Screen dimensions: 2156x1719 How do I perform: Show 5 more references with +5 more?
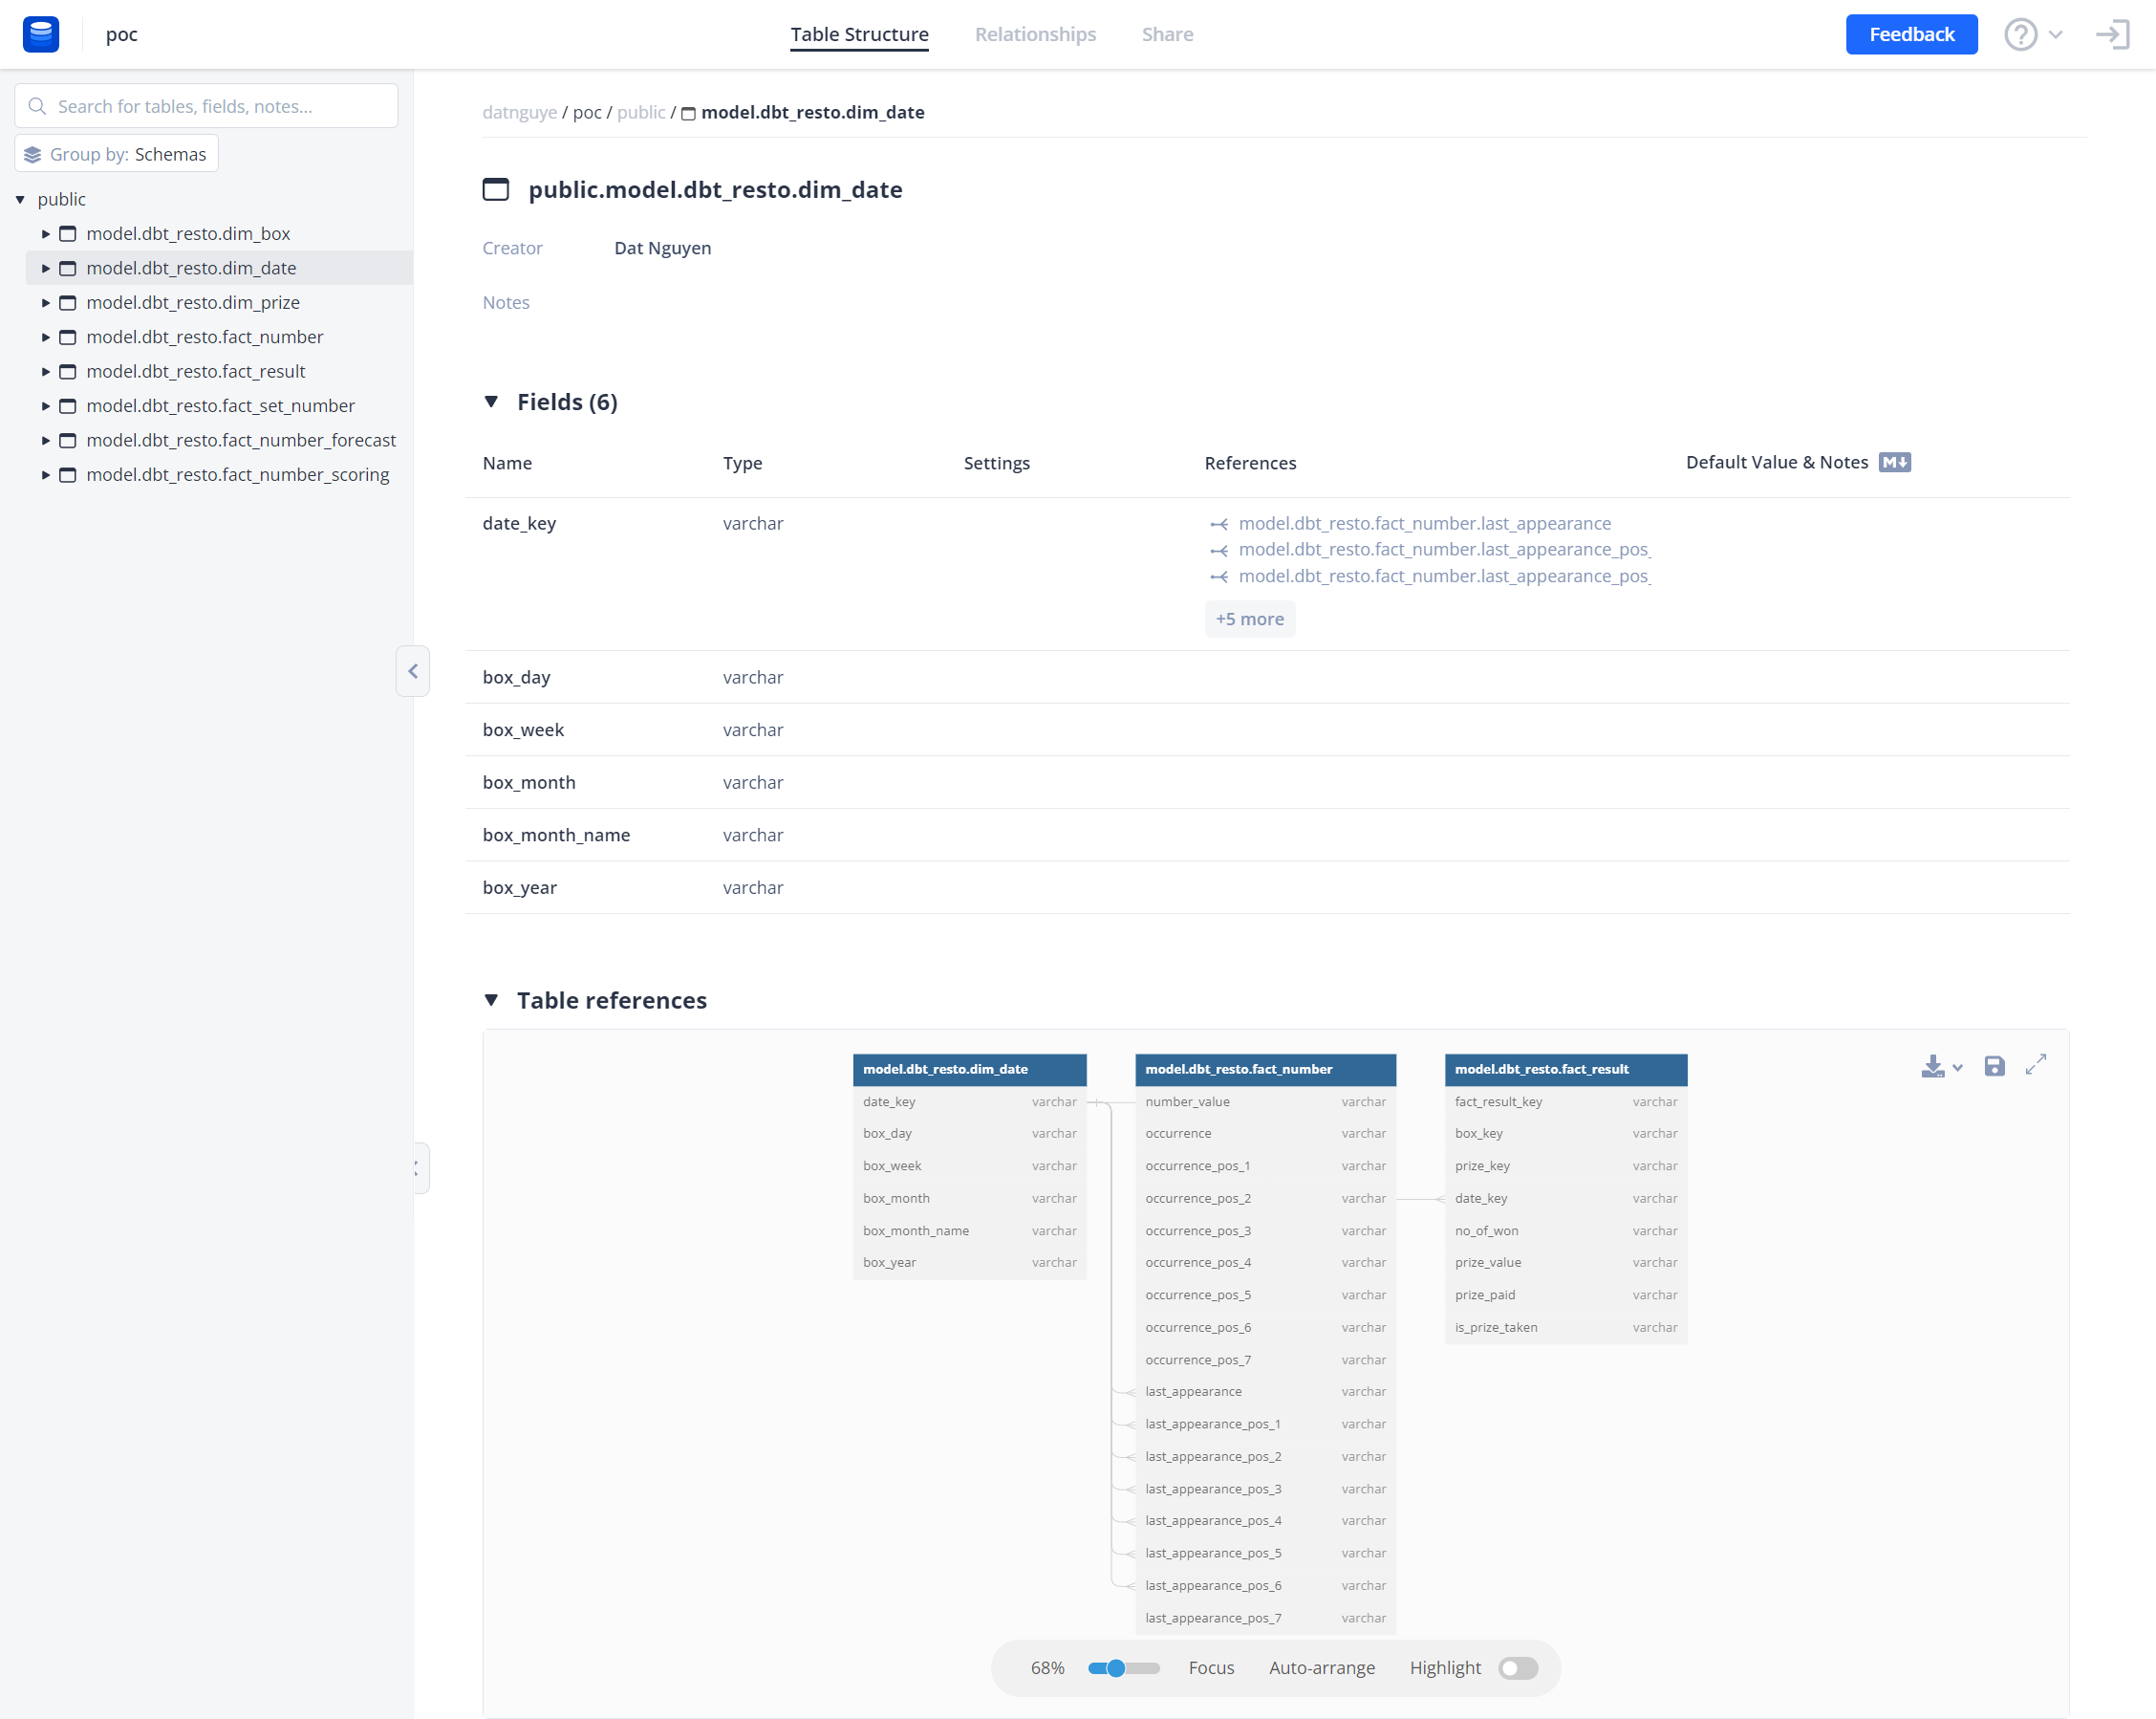click(1249, 619)
